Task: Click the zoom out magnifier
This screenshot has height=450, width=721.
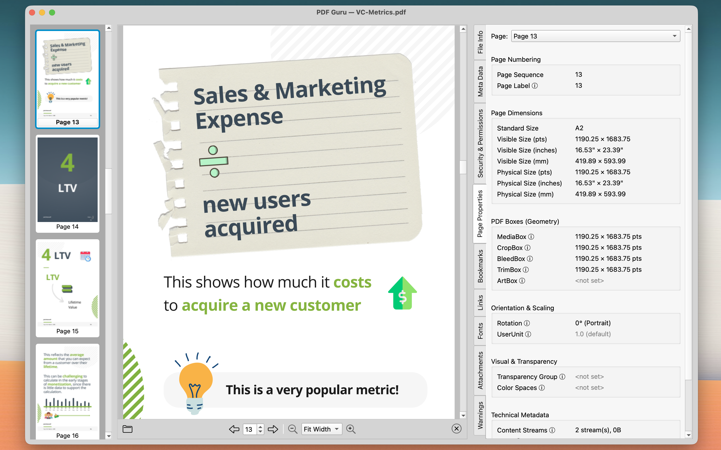Action: tap(293, 429)
